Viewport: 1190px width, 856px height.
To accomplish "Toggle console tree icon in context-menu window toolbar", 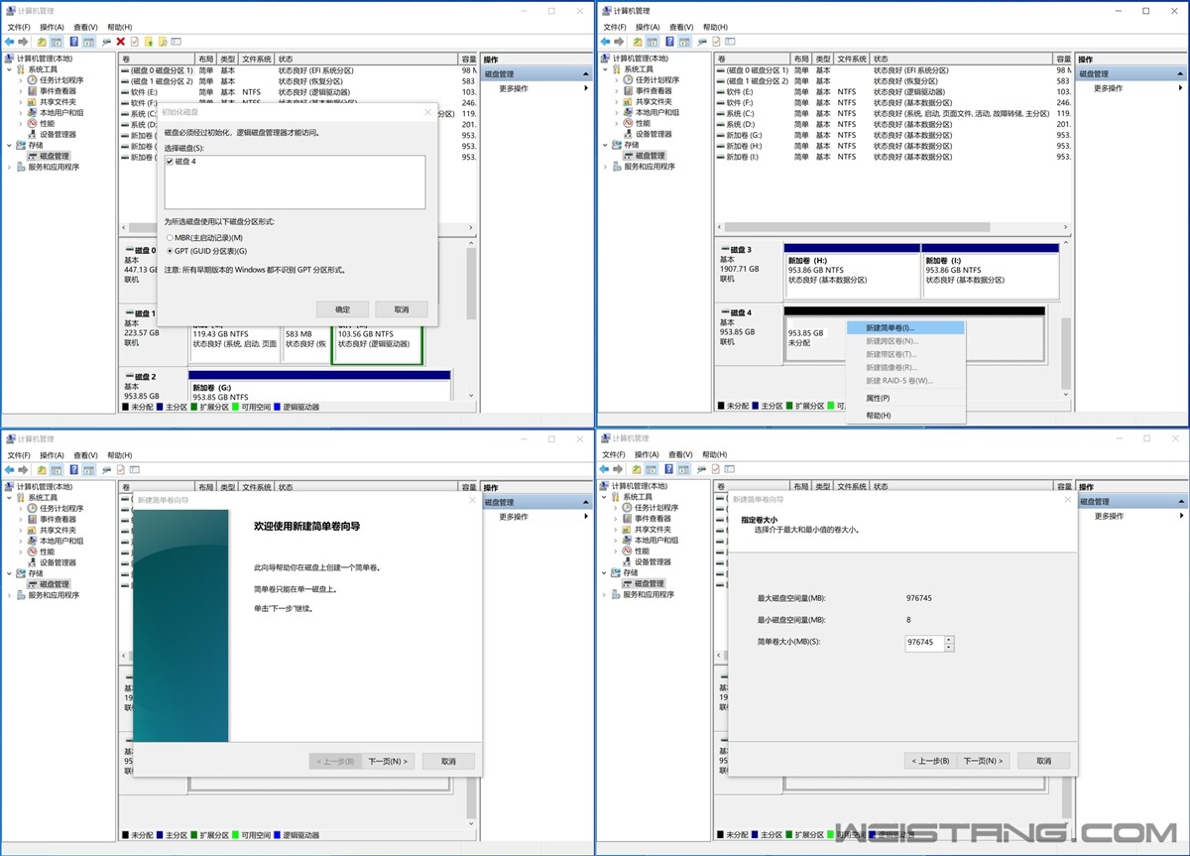I will [652, 42].
